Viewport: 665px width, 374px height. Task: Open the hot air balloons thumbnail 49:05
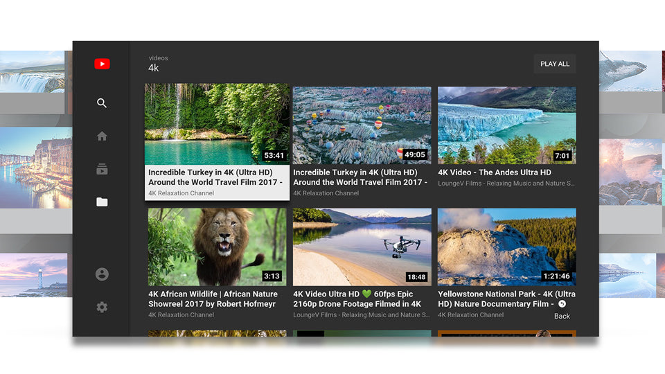(362, 125)
